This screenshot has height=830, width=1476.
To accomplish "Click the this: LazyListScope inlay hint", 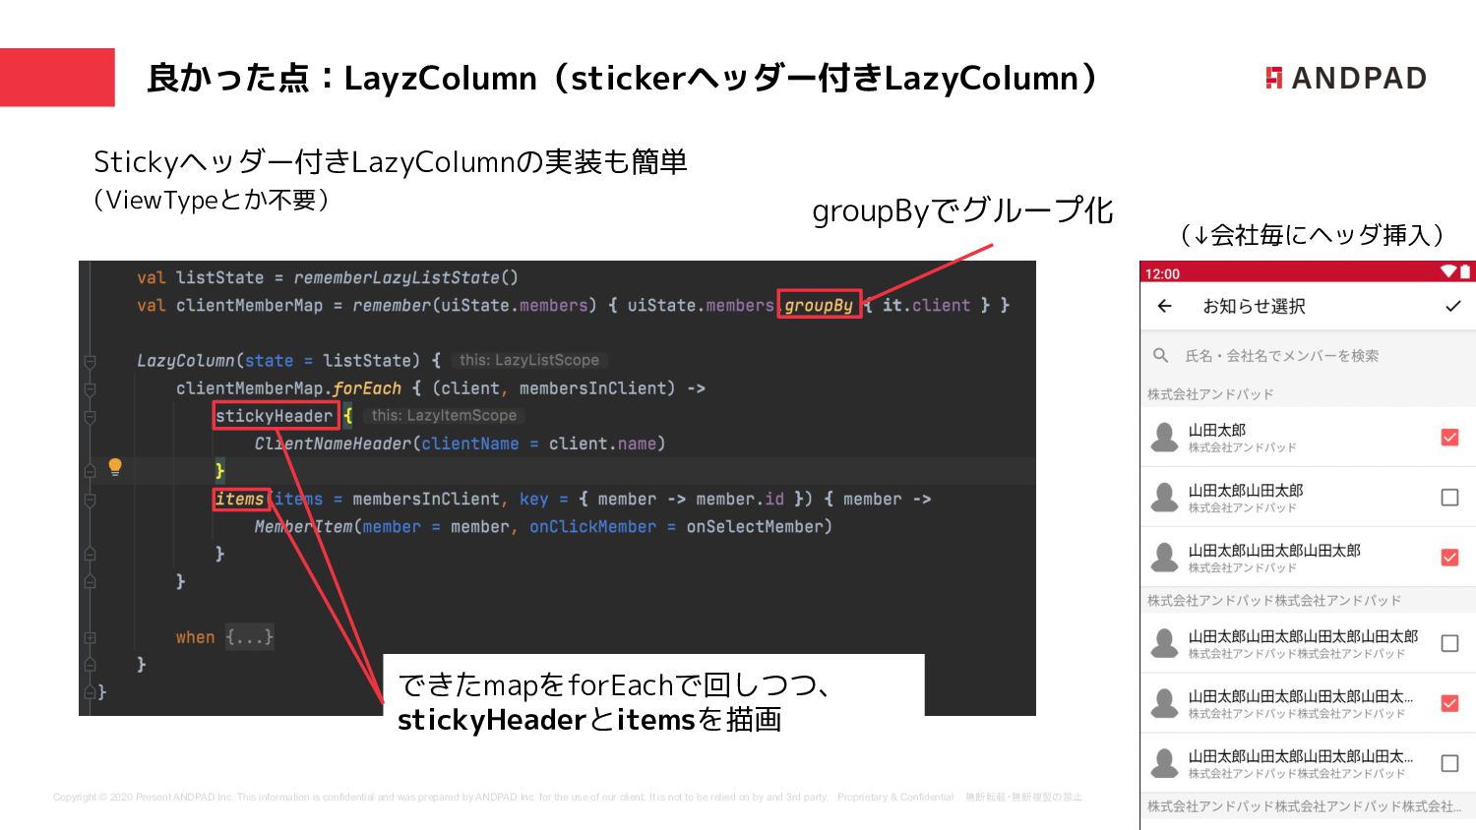I will click(x=529, y=360).
